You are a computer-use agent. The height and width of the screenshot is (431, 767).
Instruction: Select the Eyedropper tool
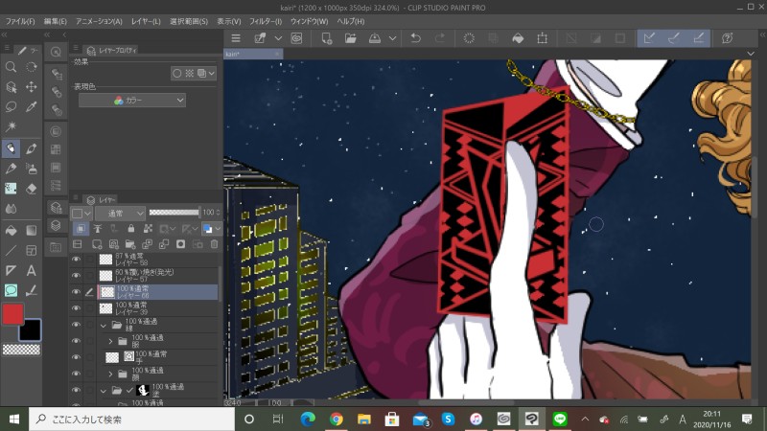click(32, 106)
